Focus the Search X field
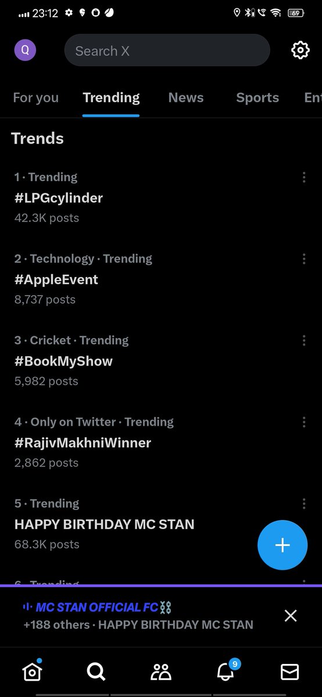 [x=167, y=51]
